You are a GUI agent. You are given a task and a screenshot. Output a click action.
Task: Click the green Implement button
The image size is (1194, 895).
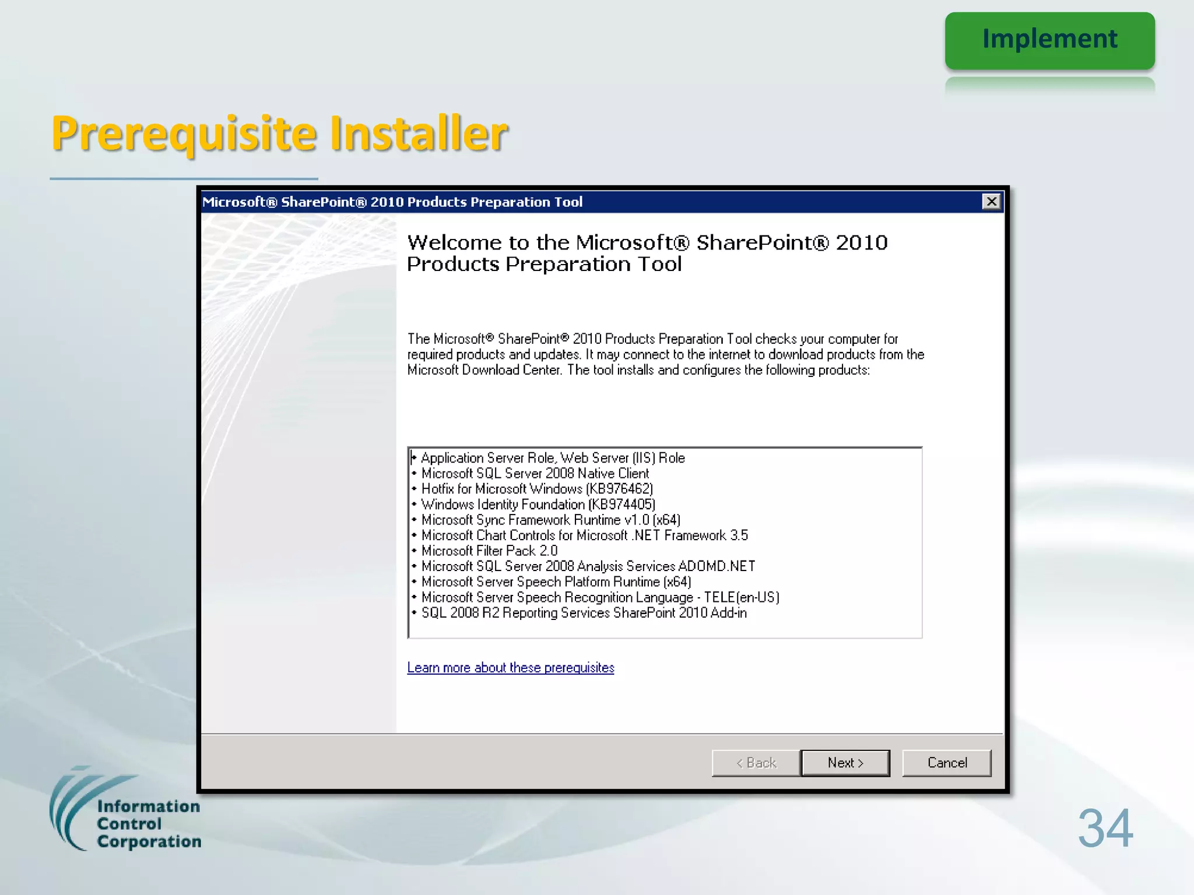coord(1049,41)
